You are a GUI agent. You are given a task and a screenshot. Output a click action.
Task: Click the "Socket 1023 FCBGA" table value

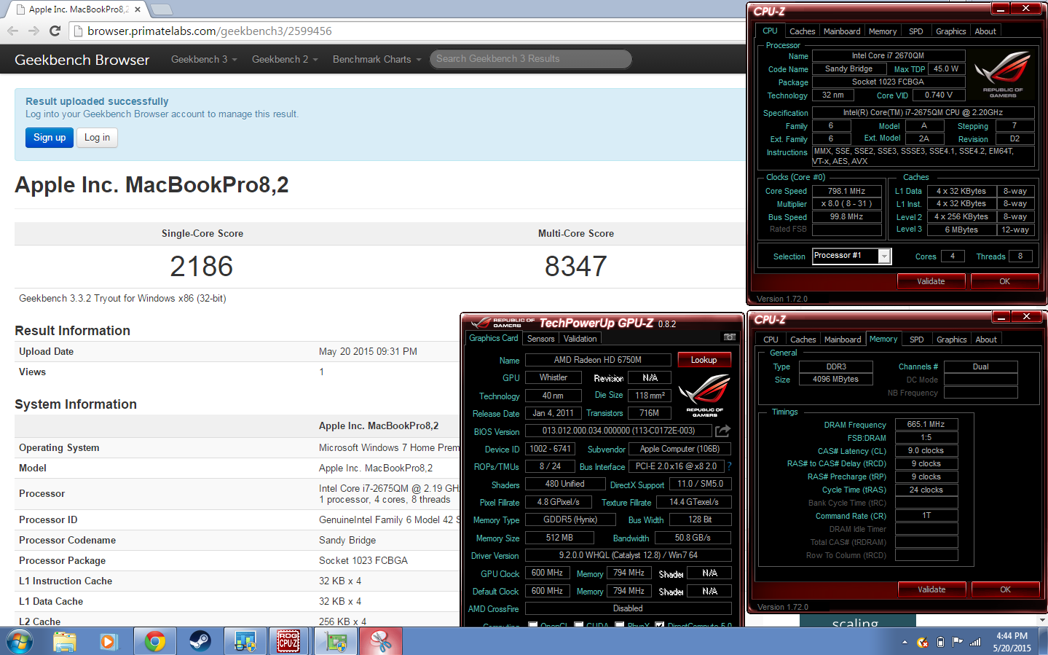pyautogui.click(x=363, y=560)
